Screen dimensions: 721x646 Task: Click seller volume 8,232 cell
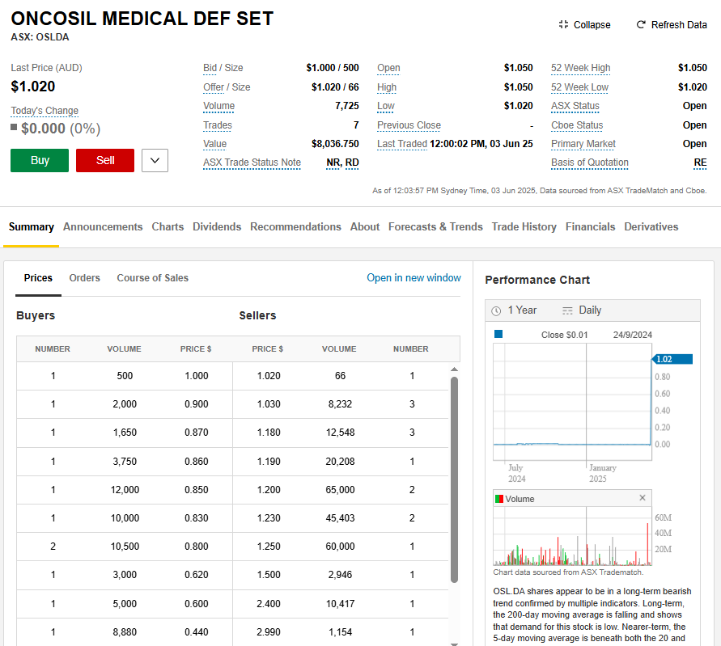click(340, 404)
